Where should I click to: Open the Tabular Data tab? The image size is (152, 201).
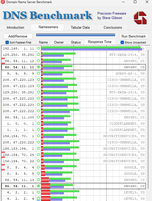[x=80, y=27]
